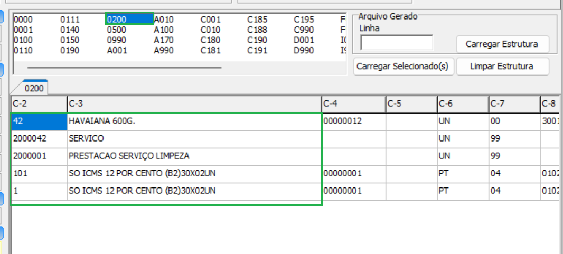The width and height of the screenshot is (563, 254).
Task: Select record 0000 in the list
Action: [23, 20]
